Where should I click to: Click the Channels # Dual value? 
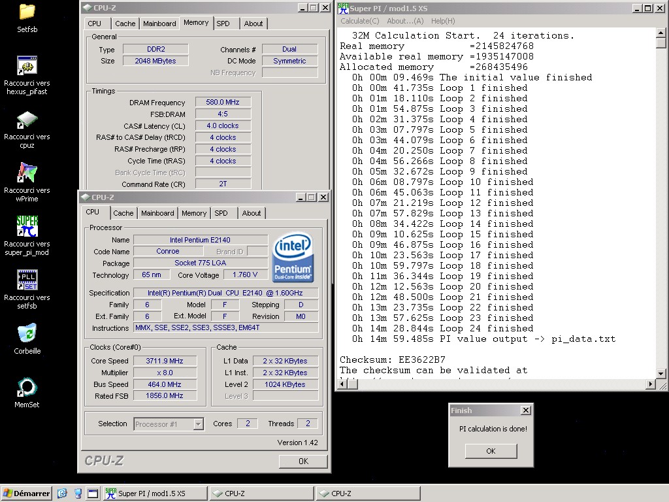pos(289,49)
